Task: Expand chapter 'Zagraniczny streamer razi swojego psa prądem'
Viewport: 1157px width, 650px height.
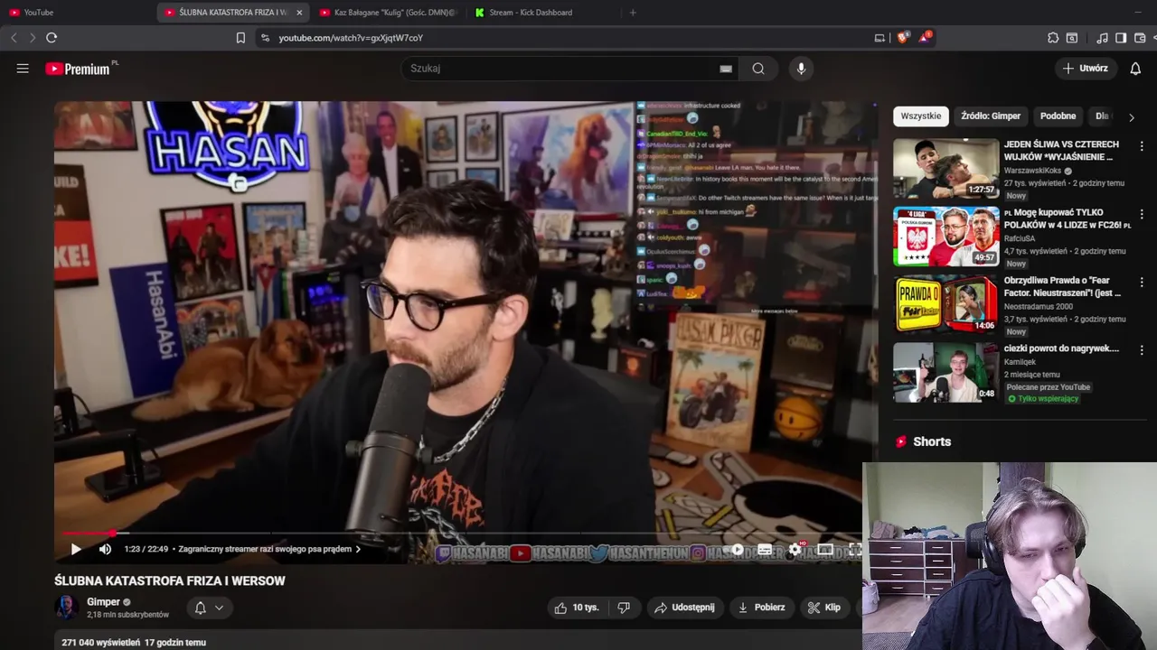Action: click(269, 549)
